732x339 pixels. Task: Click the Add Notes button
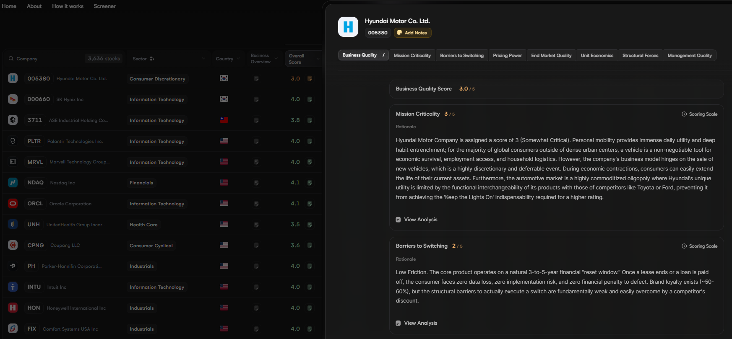pos(412,33)
